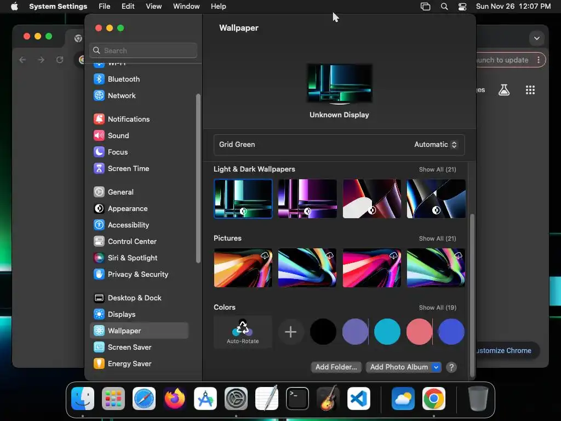Show all Colors
561x421 pixels.
438,308
